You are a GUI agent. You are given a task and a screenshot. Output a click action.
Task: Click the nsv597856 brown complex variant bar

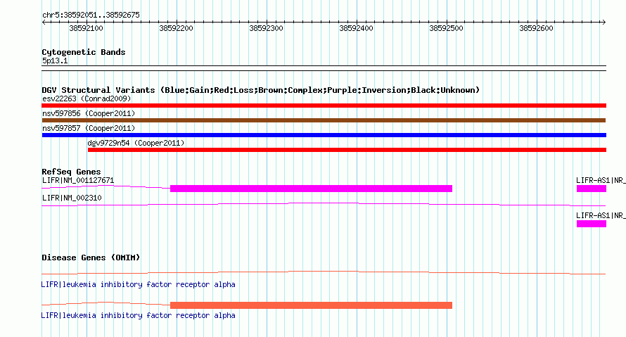(324, 120)
